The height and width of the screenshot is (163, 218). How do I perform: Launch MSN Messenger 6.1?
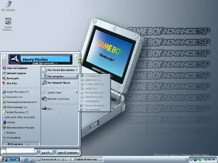pyautogui.click(x=15, y=107)
